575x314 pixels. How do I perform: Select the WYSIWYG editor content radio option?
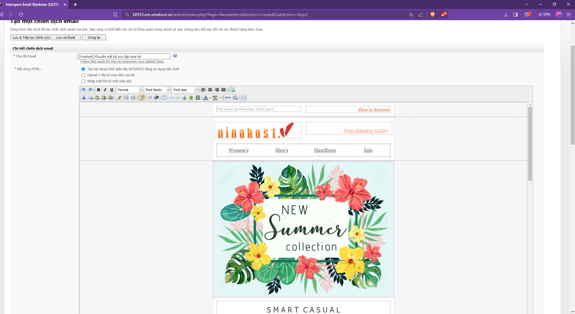[x=83, y=69]
